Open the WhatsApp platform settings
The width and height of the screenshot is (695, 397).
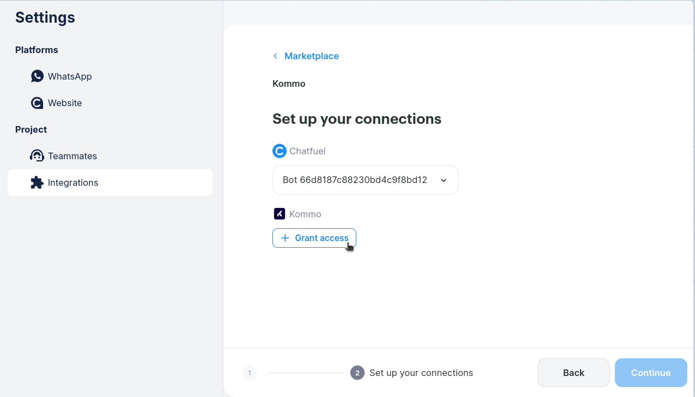pos(70,76)
